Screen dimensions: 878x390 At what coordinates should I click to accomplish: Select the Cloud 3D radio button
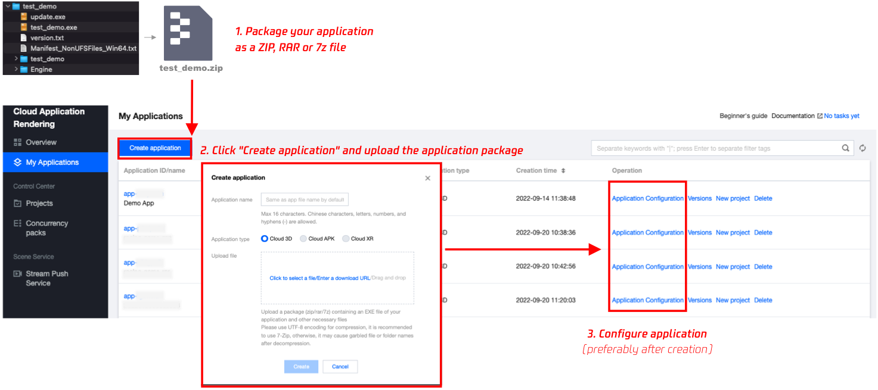265,239
